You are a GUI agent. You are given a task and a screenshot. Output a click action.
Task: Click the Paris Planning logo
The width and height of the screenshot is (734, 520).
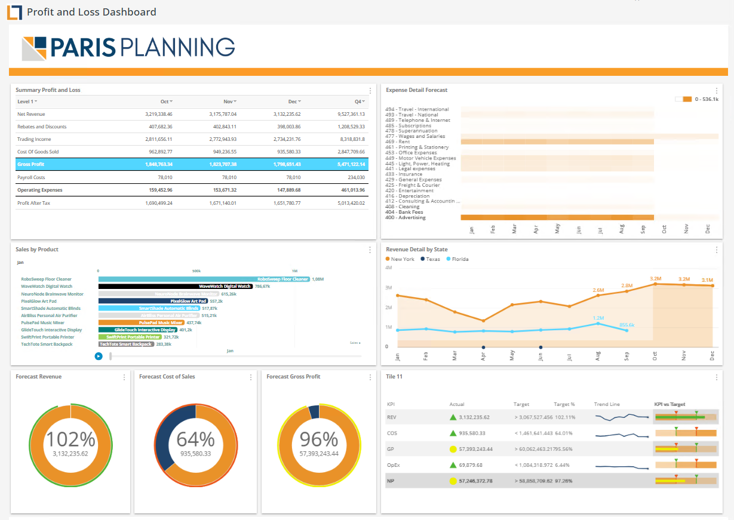tap(128, 48)
